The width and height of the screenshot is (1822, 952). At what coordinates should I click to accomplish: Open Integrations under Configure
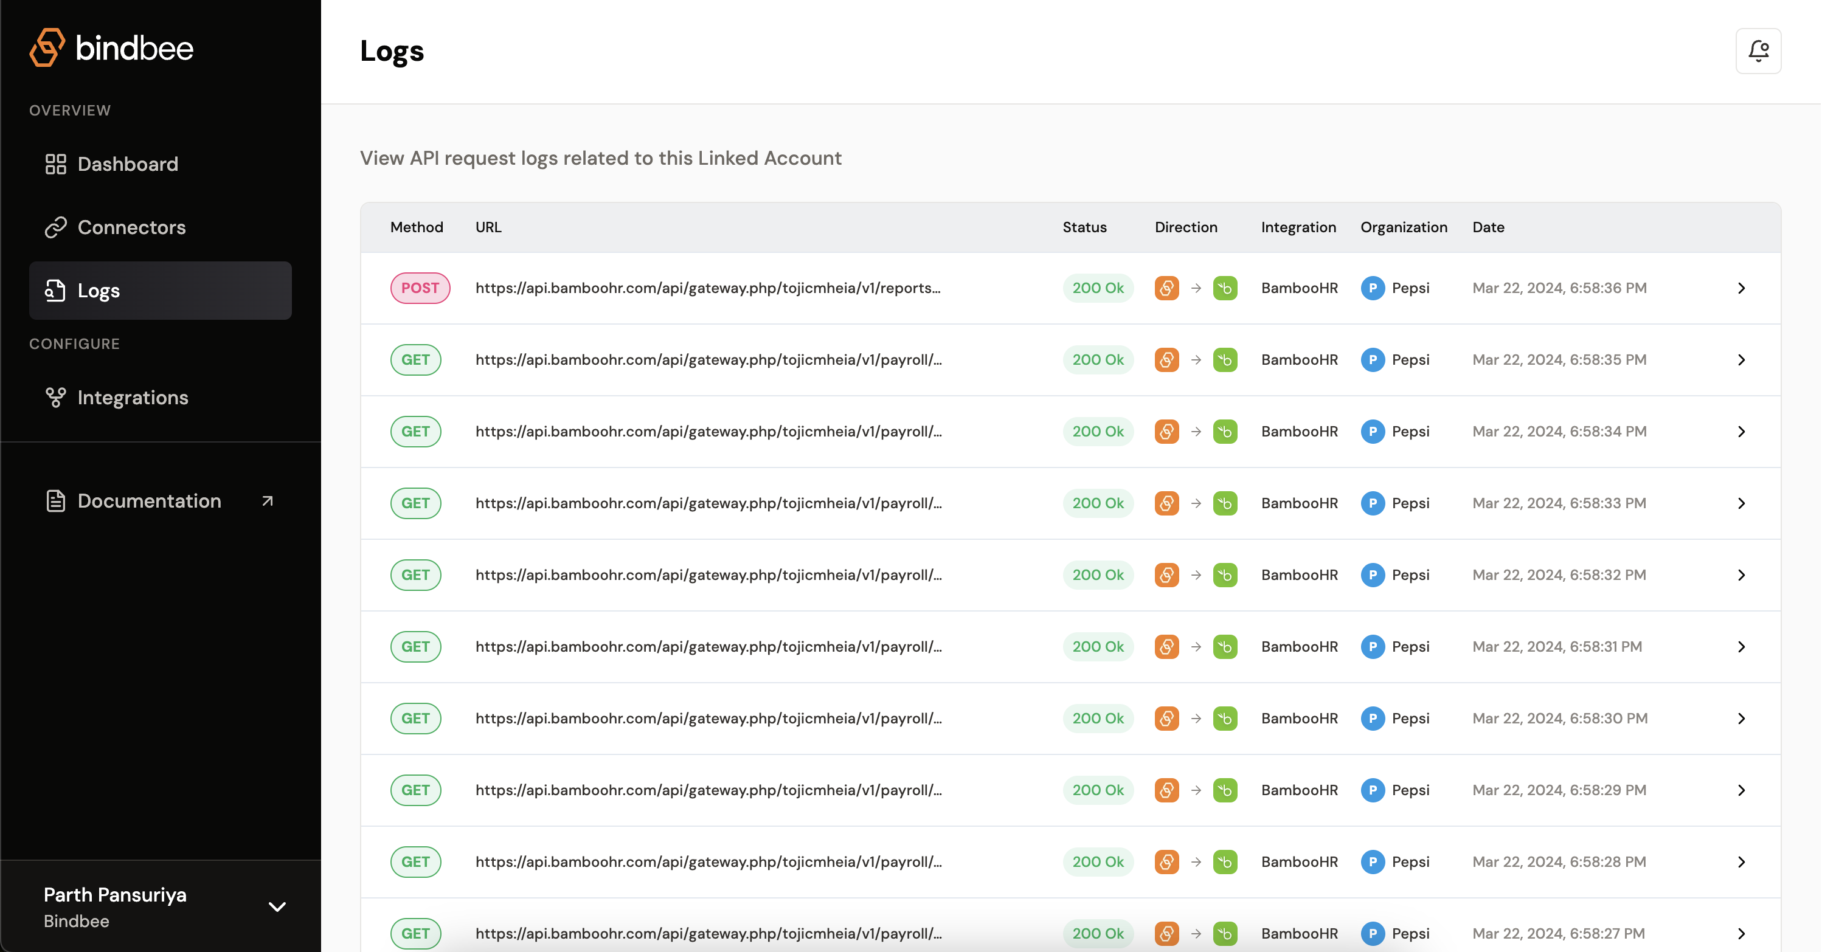click(x=161, y=398)
